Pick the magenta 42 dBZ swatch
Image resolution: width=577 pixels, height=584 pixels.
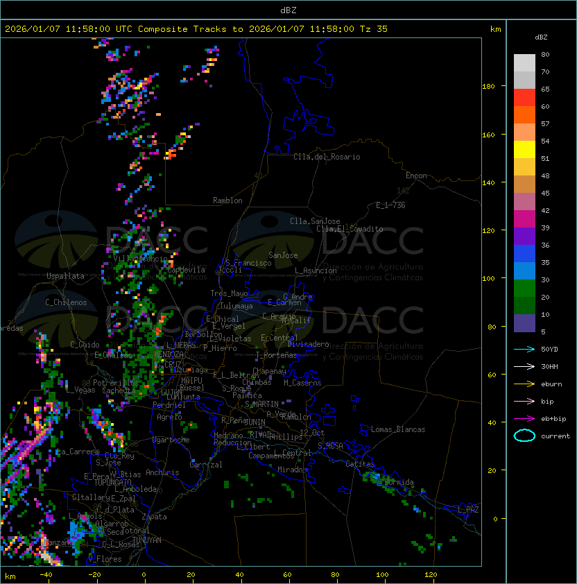[x=524, y=219]
